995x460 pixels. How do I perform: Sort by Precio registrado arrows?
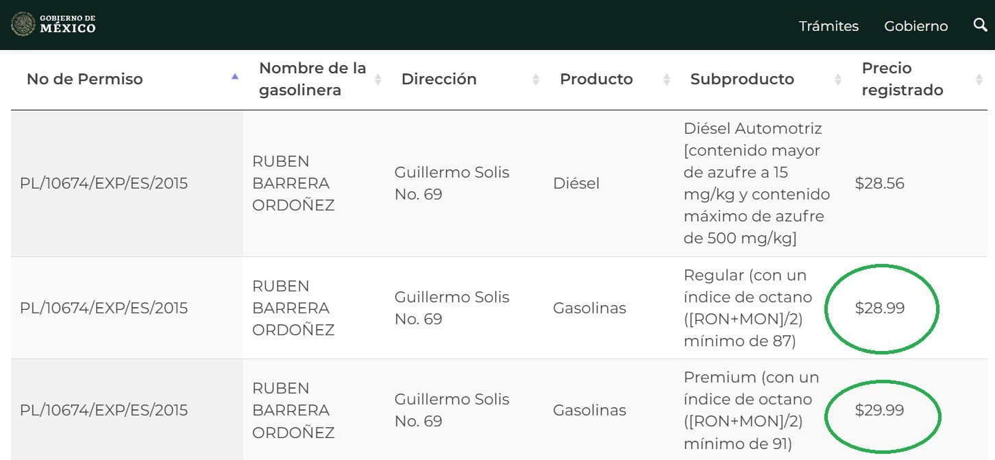coord(979,80)
